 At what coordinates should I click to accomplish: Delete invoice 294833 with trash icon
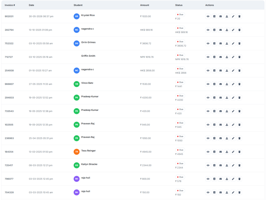point(239,98)
